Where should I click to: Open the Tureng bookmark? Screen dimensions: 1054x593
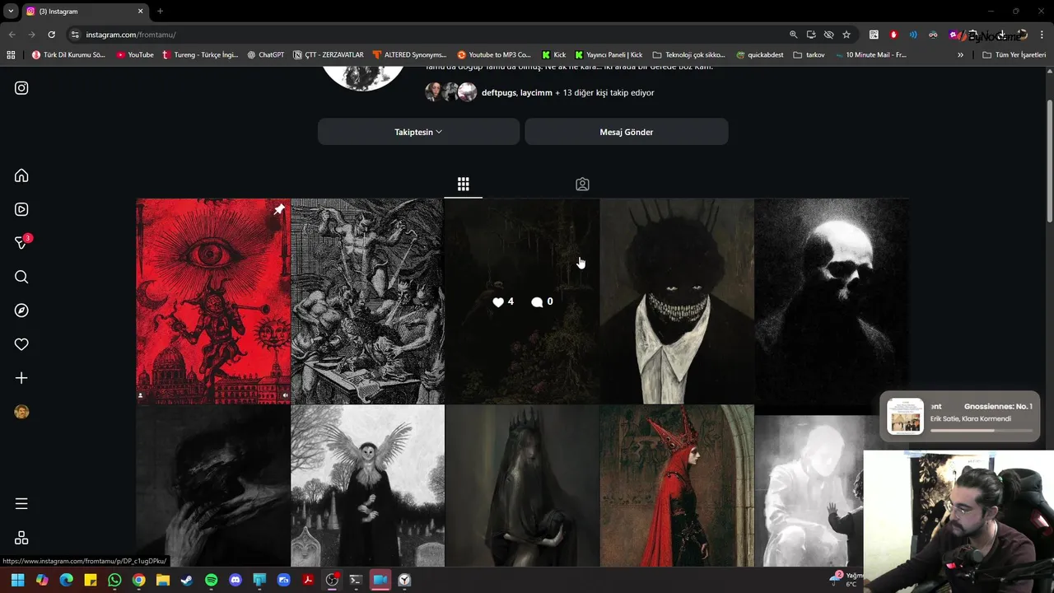200,55
